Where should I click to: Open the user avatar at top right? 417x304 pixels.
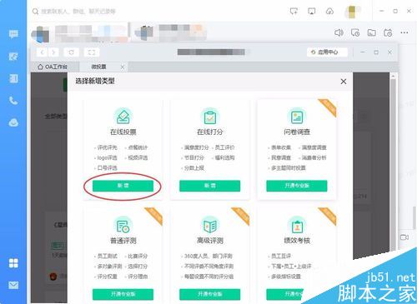[352, 12]
